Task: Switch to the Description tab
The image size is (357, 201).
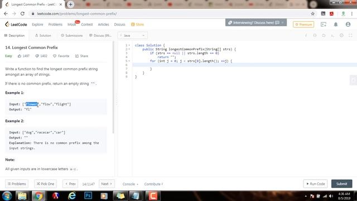Action: pos(15,36)
